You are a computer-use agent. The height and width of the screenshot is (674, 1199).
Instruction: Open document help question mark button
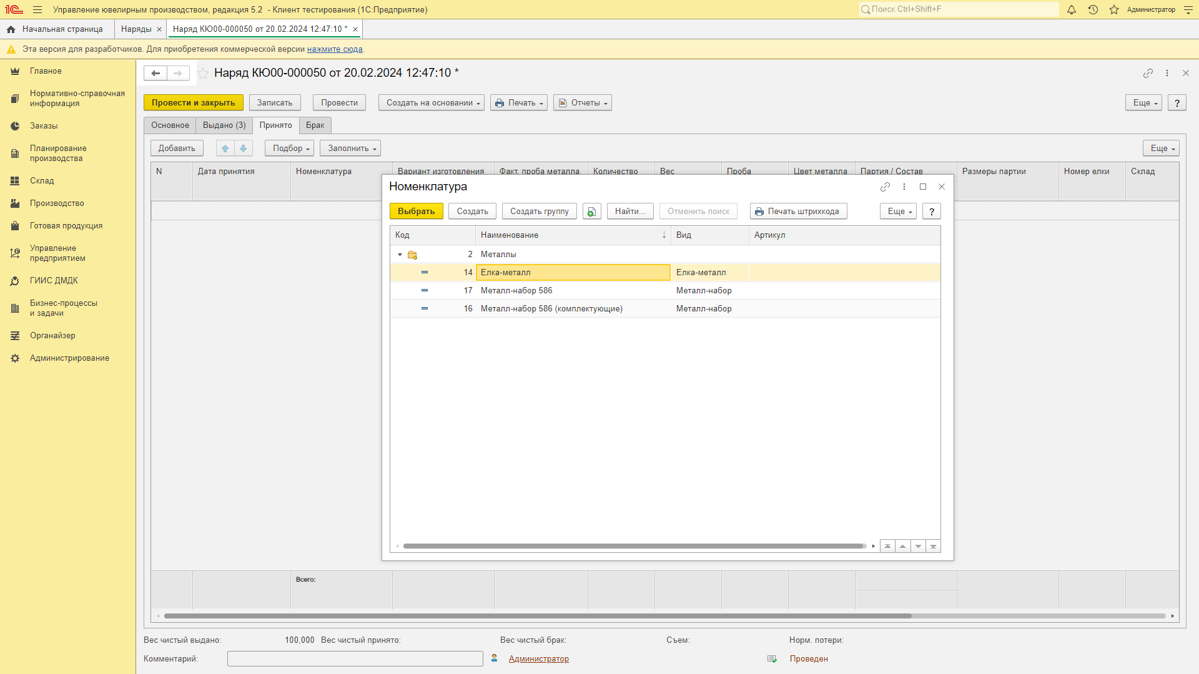1177,103
